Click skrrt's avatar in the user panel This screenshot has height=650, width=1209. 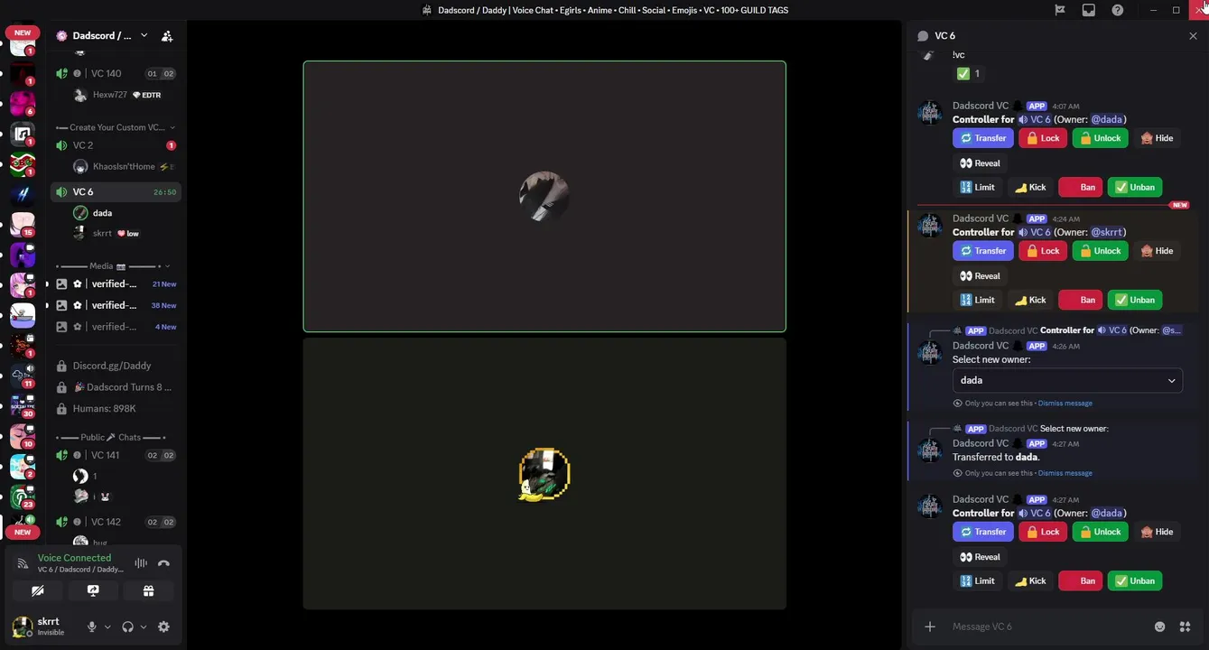point(23,627)
